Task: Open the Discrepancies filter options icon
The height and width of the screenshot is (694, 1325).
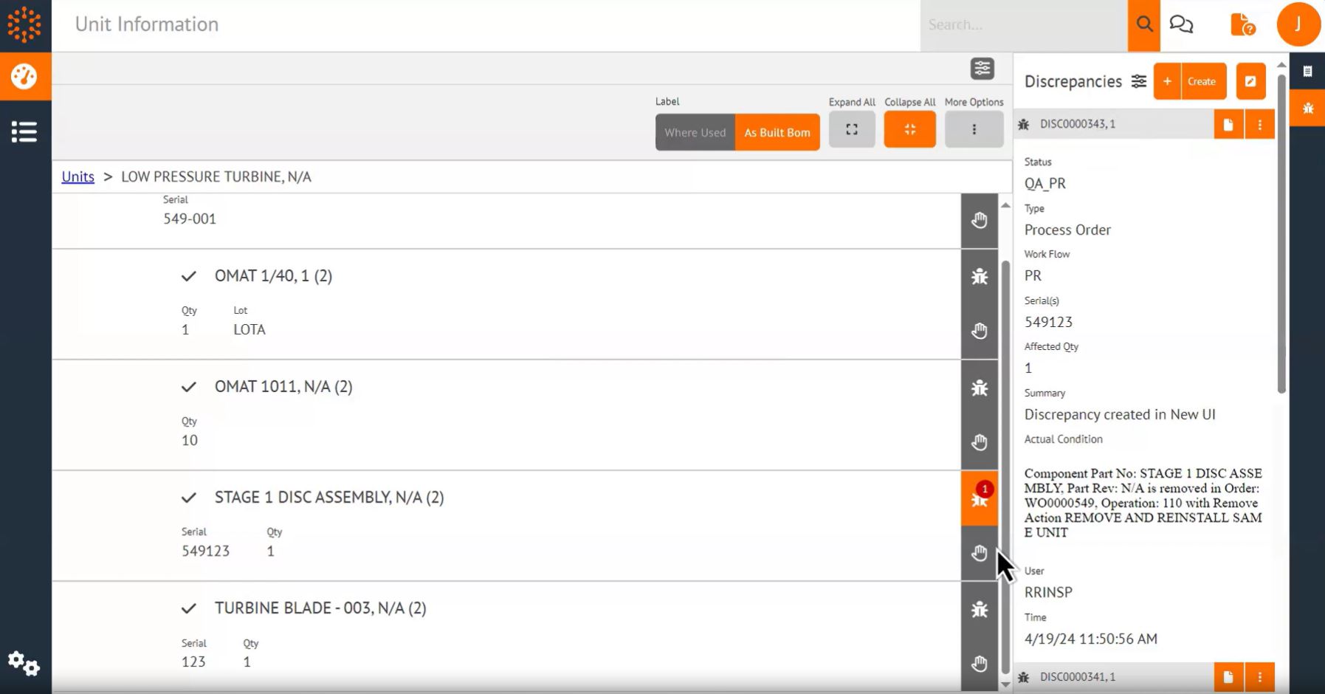Action: 1139,81
